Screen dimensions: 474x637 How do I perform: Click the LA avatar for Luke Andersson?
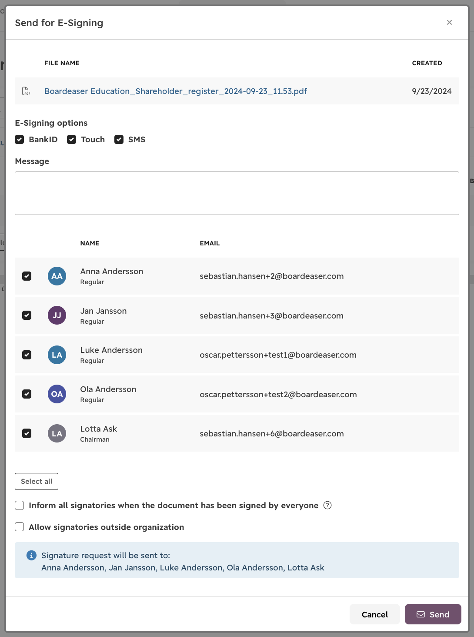tap(57, 355)
